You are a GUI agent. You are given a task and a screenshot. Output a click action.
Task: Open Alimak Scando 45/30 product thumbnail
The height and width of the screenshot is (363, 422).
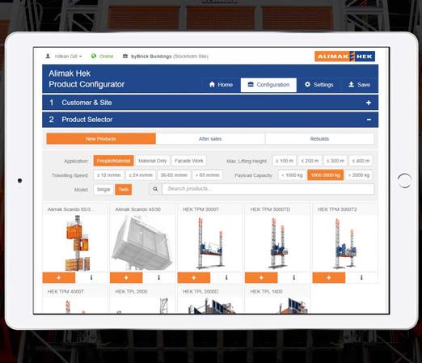point(142,243)
